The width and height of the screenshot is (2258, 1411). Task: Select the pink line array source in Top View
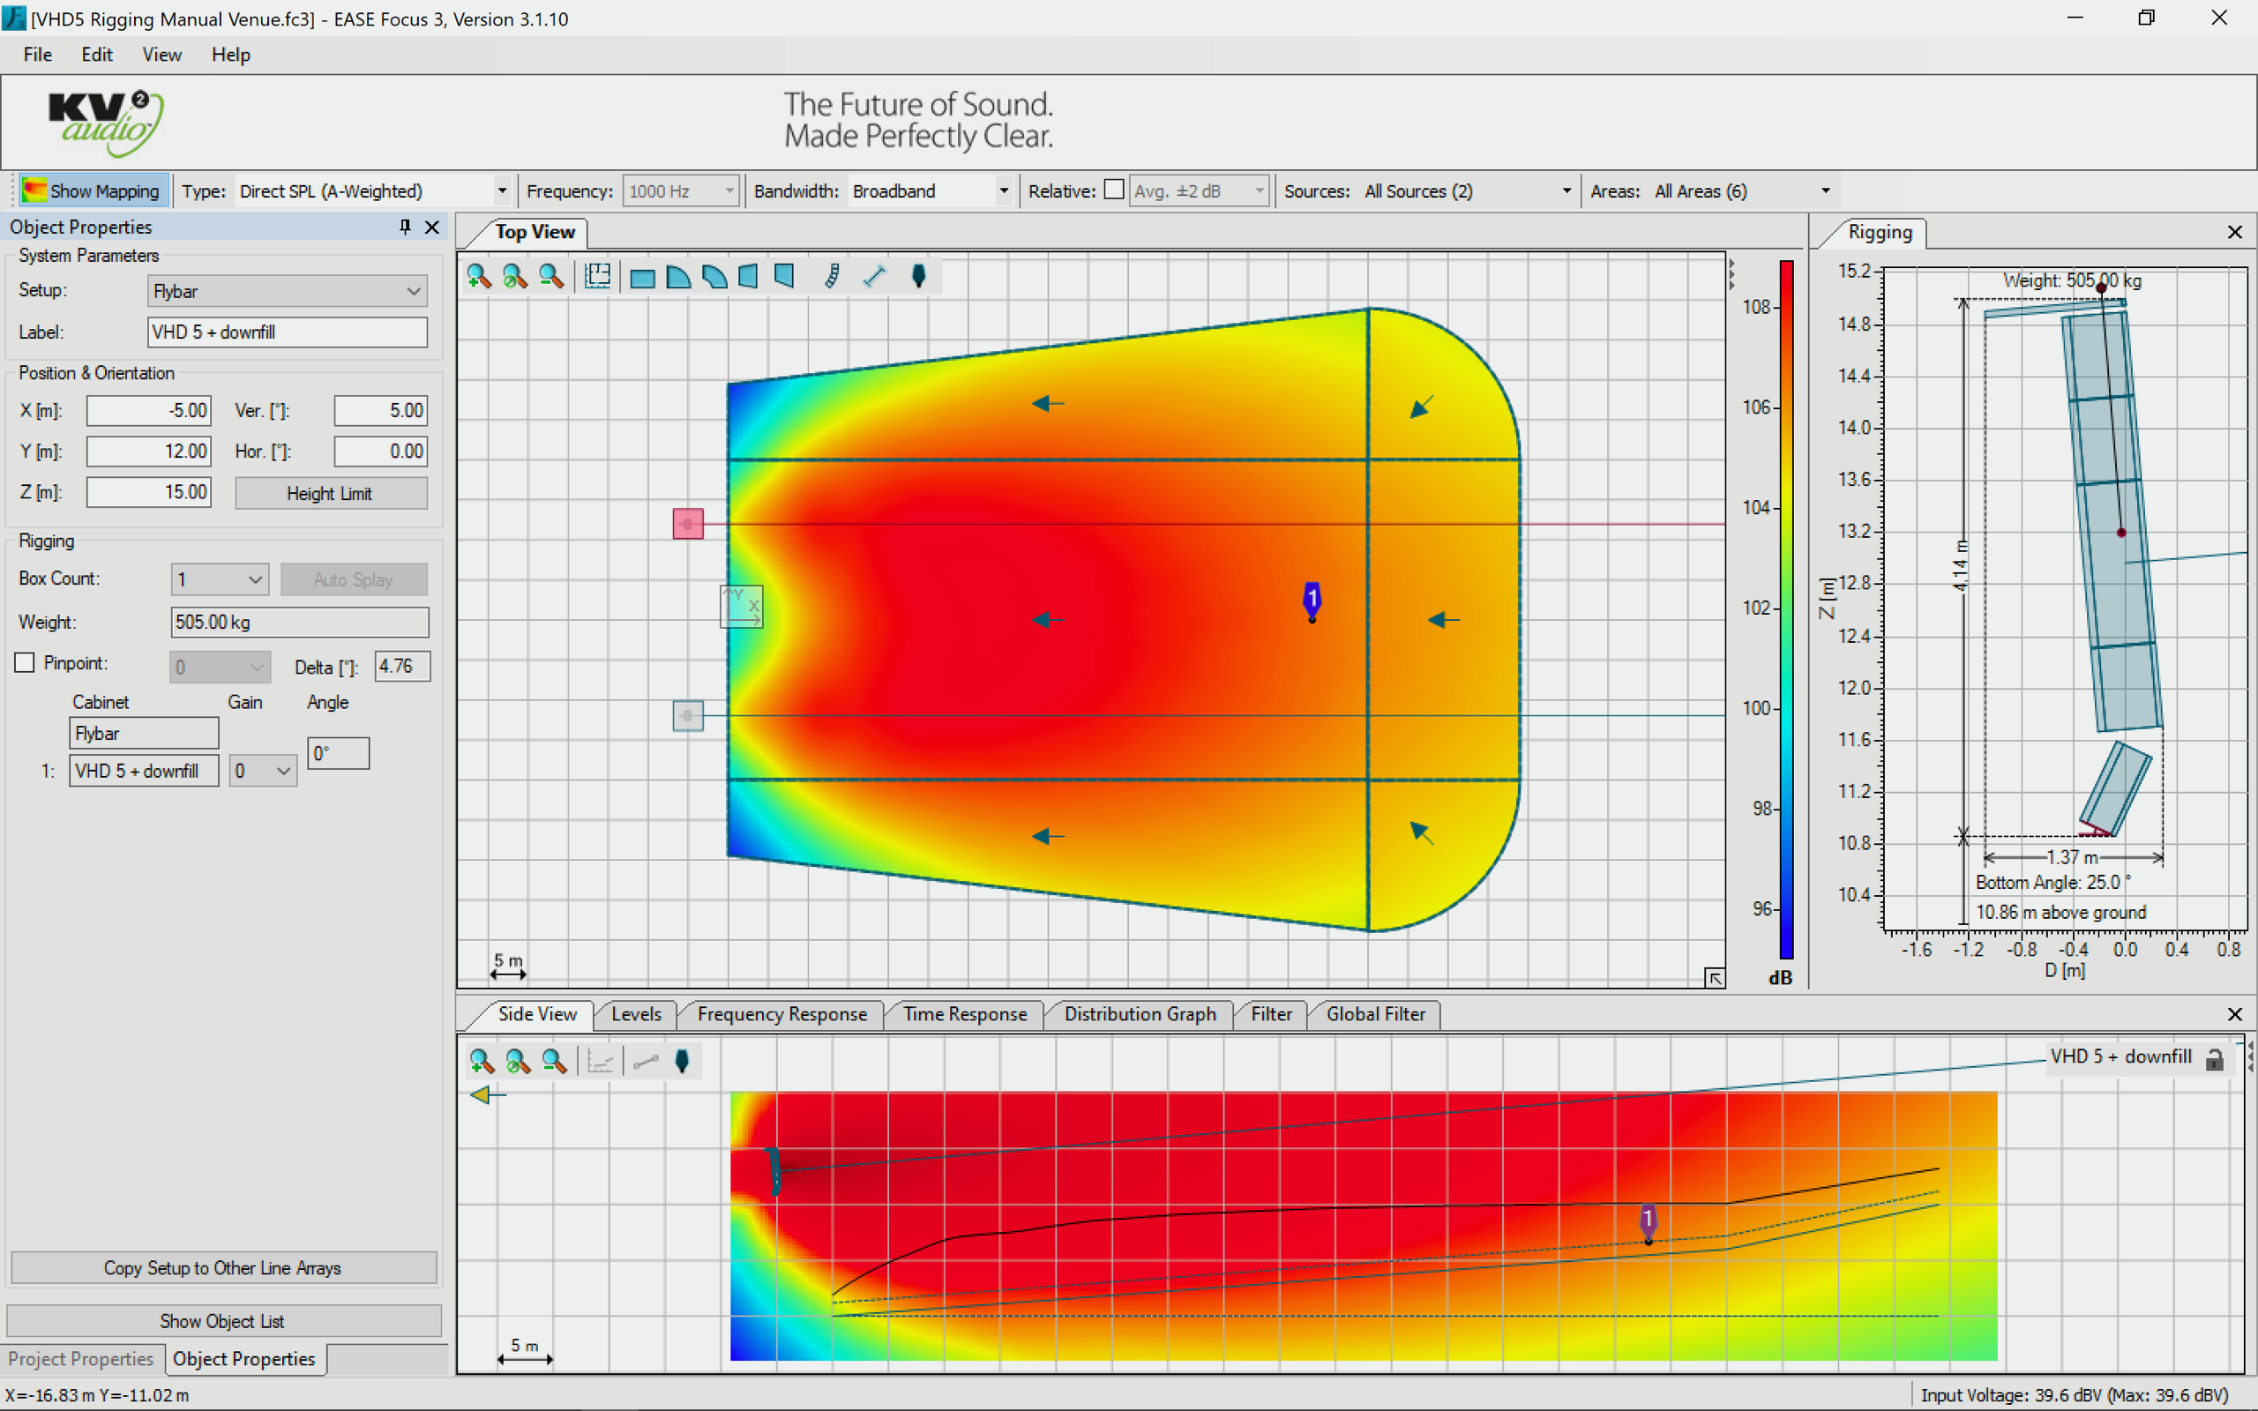tap(689, 524)
